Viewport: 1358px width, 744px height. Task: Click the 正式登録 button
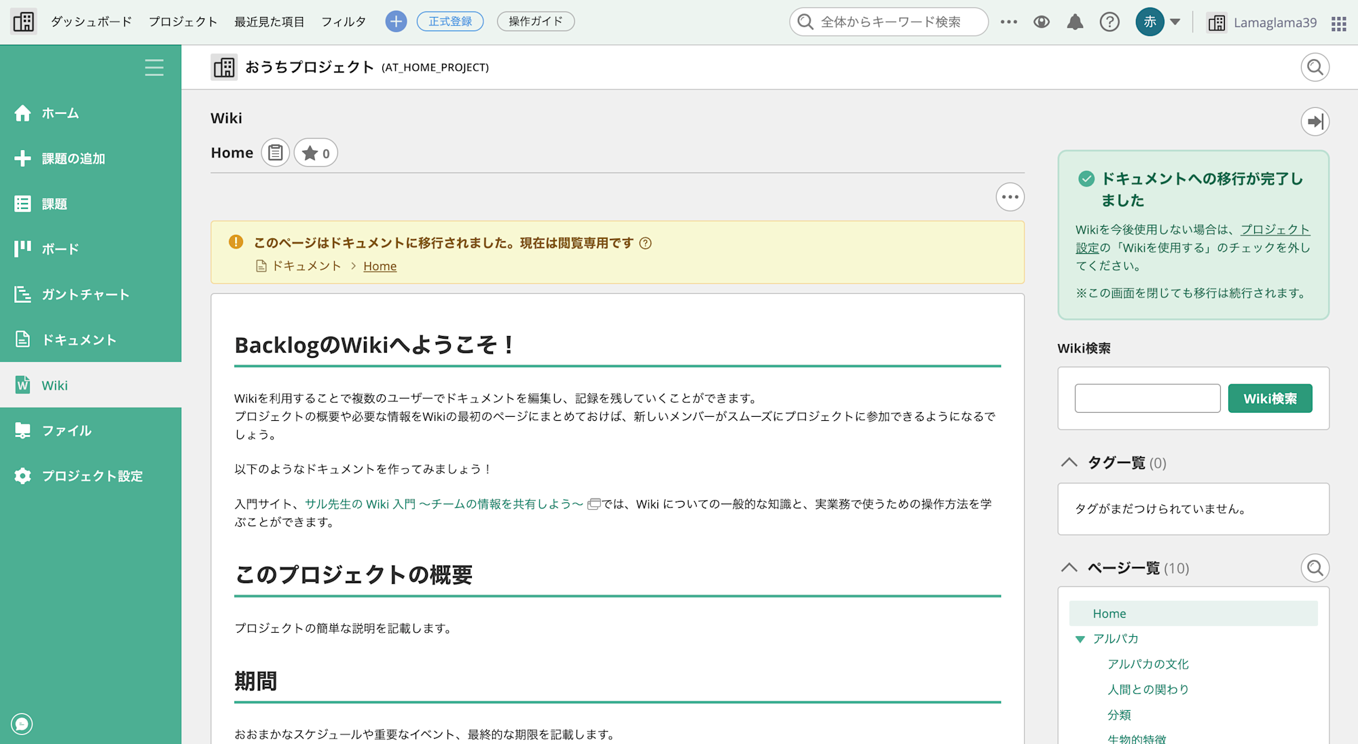[450, 21]
